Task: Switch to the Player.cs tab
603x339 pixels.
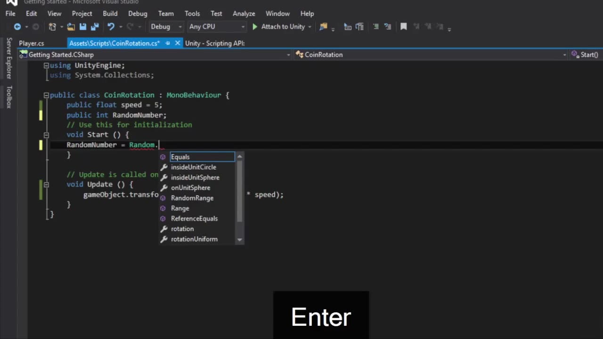Action: click(x=32, y=43)
